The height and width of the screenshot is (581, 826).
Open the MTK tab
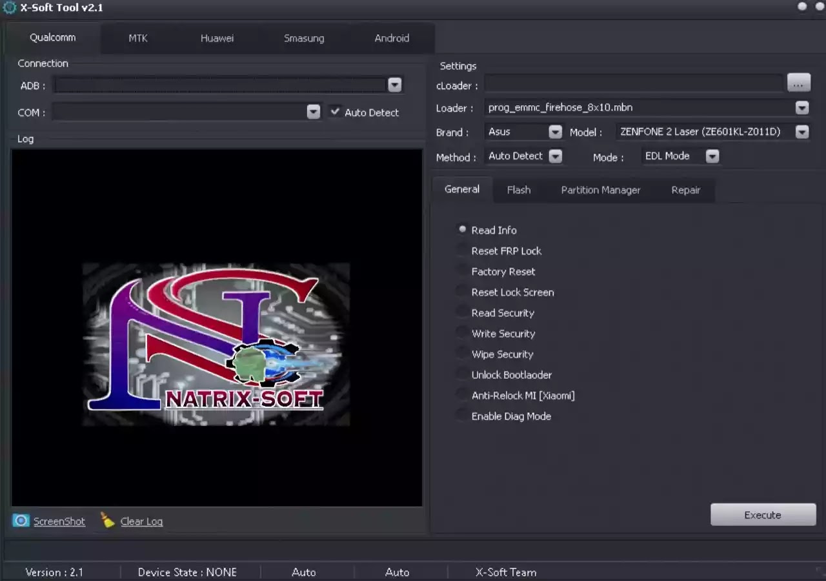(x=138, y=38)
